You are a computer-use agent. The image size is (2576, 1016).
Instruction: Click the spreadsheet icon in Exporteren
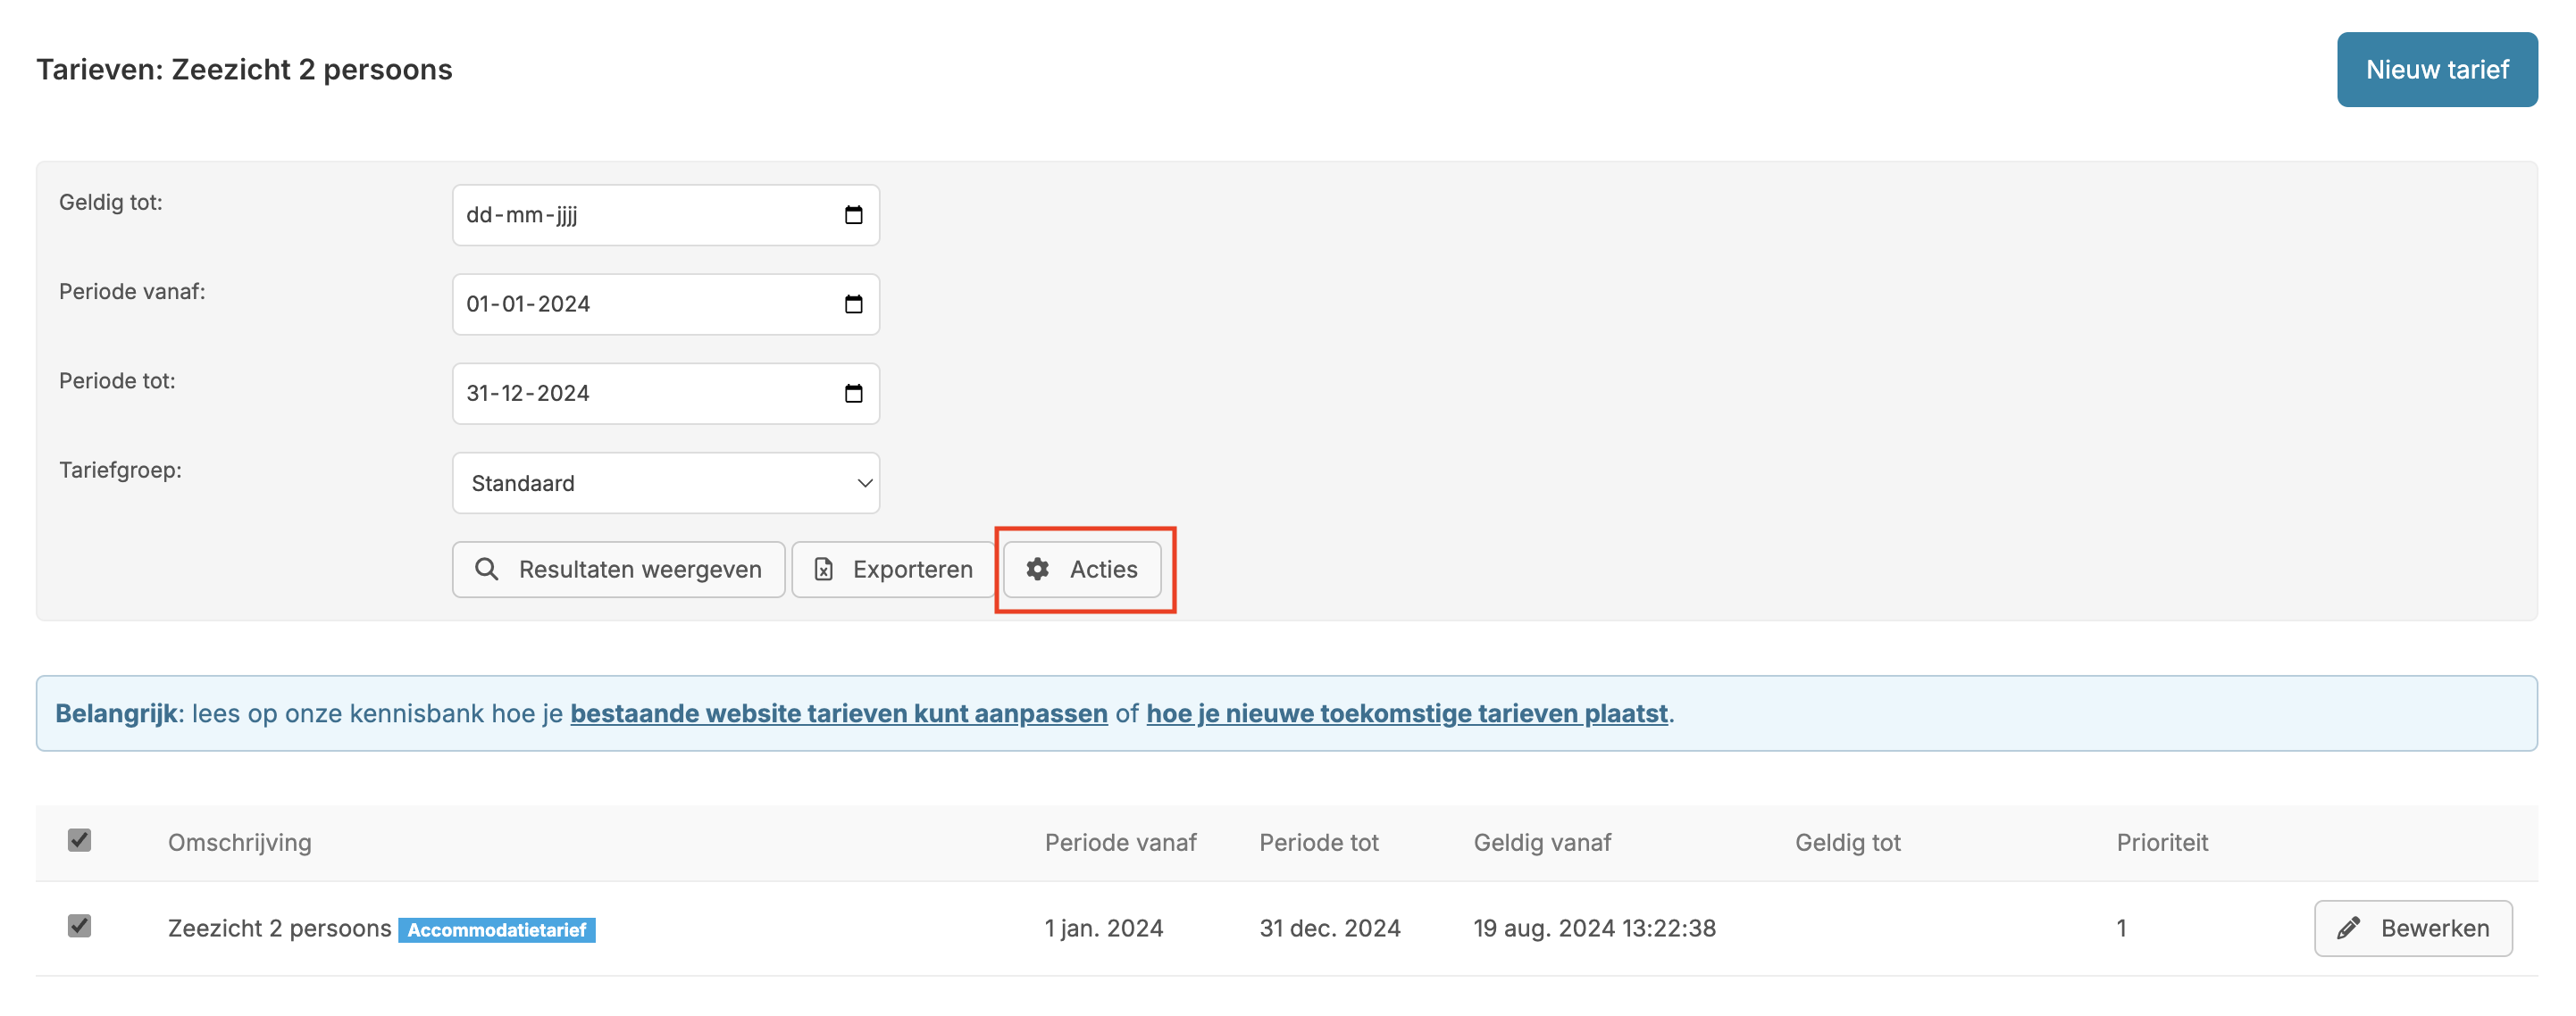[823, 569]
